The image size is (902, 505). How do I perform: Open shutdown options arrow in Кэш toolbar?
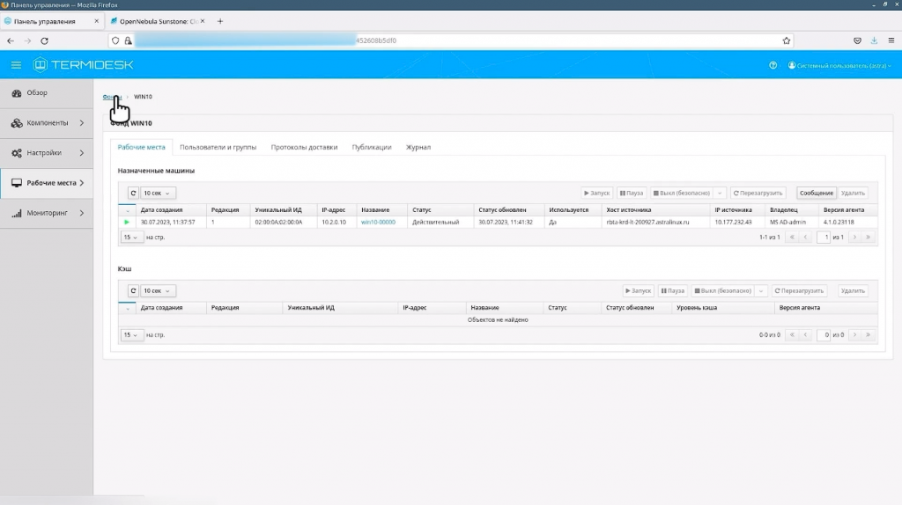click(761, 290)
